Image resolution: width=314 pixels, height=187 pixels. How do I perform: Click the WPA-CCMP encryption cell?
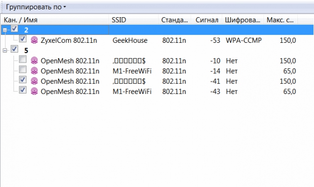[x=244, y=40]
